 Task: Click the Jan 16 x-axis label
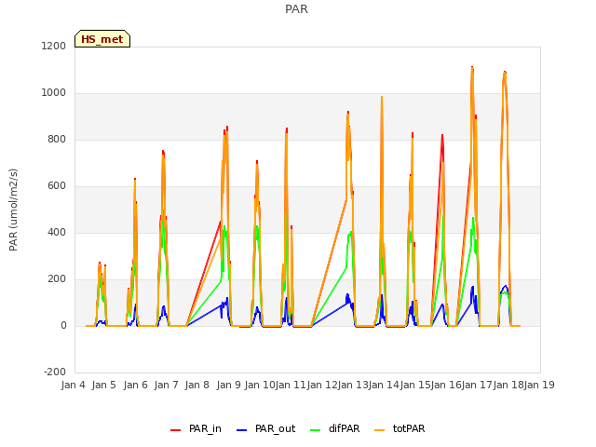446,385
